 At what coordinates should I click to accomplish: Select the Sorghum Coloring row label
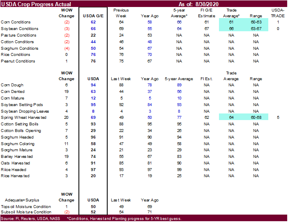[x=18, y=143]
